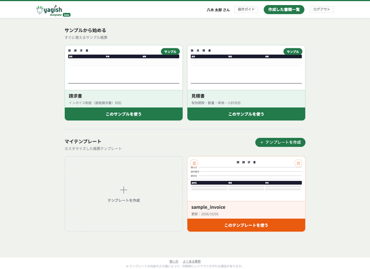Use the 請求書 sample

(x=124, y=114)
